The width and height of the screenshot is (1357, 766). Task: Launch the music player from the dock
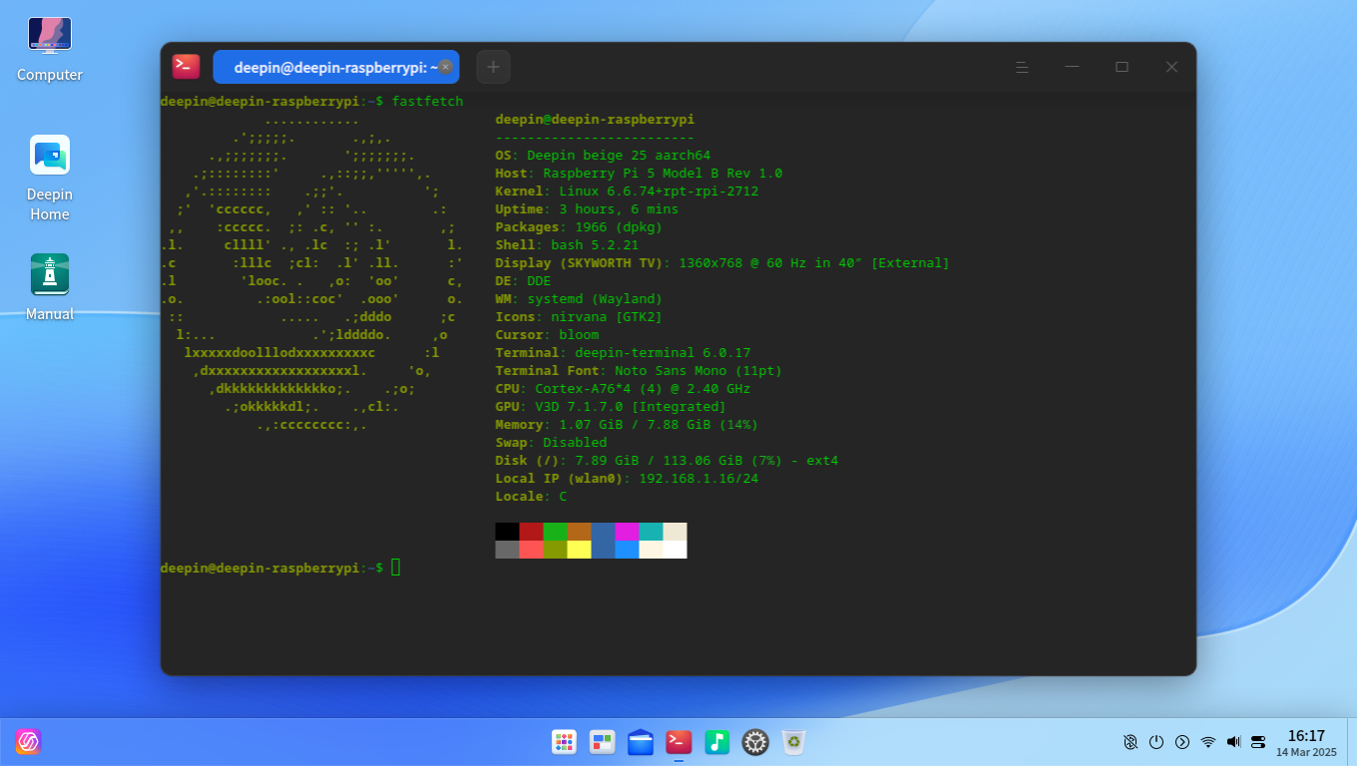click(716, 741)
